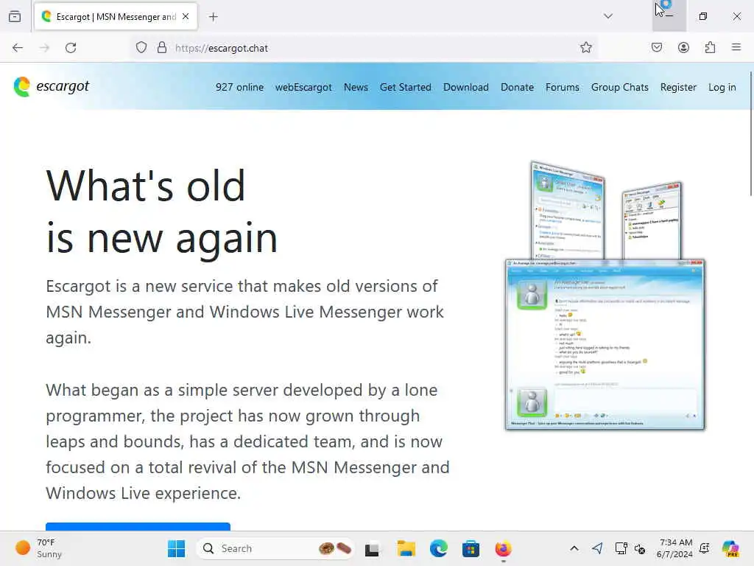Go back with the back arrow
This screenshot has width=754, height=566.
(x=18, y=48)
